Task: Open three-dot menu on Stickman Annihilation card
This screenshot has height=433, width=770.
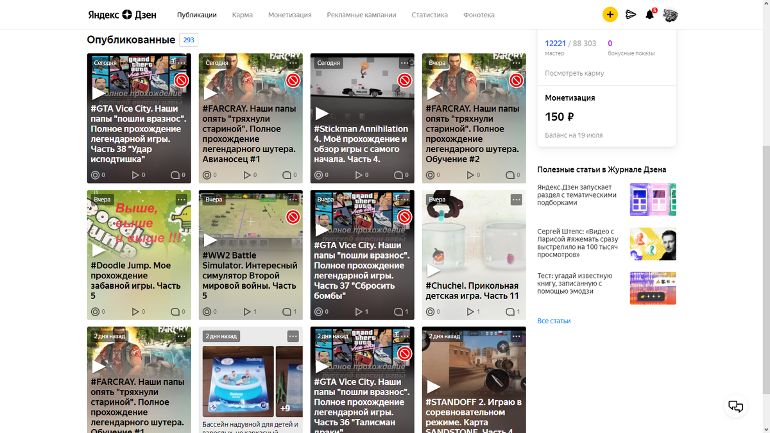Action: (x=405, y=63)
